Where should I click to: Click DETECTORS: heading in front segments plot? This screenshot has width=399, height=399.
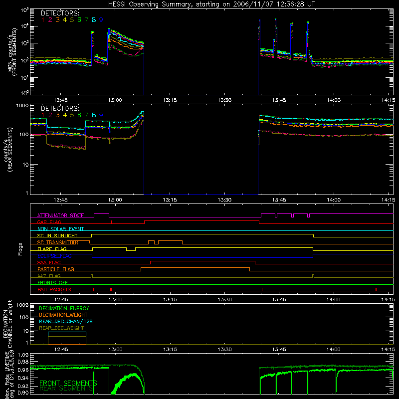tap(60, 13)
